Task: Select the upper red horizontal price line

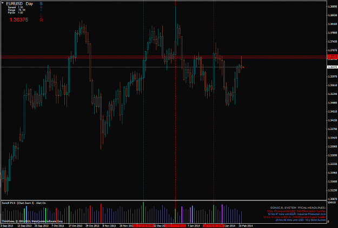Action: click(x=164, y=56)
